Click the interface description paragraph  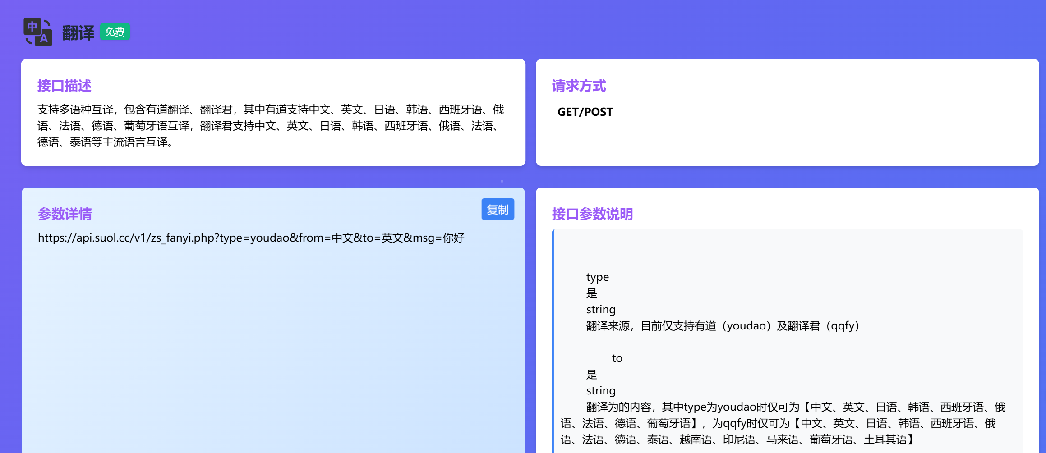tap(271, 126)
